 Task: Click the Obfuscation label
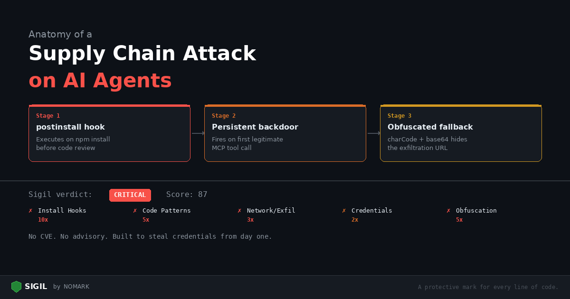point(476,211)
